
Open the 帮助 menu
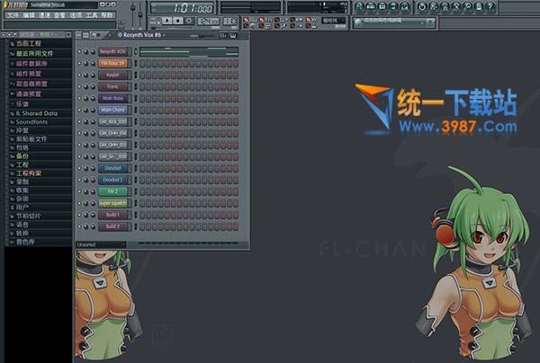click(107, 15)
